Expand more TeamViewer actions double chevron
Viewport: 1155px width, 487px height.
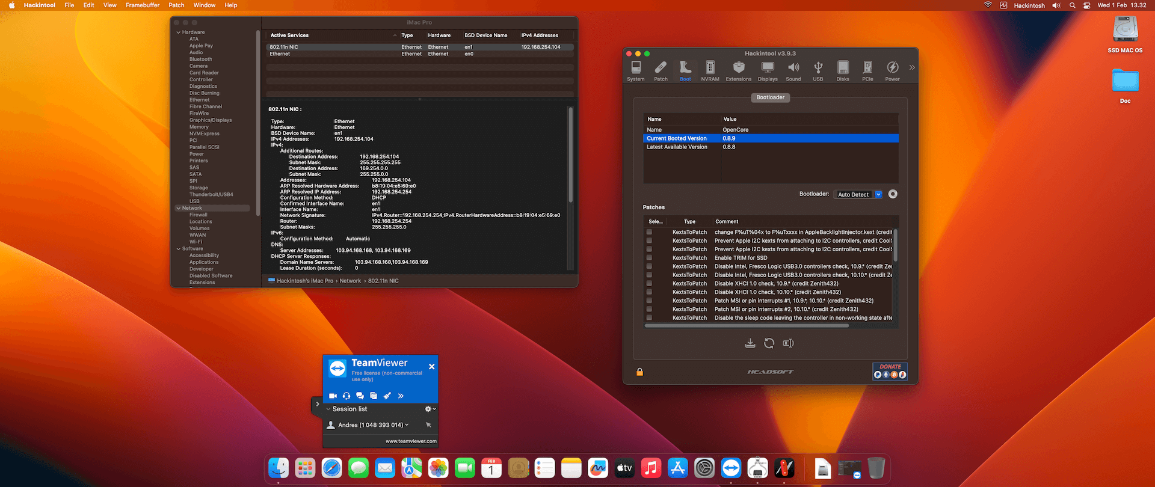[401, 396]
